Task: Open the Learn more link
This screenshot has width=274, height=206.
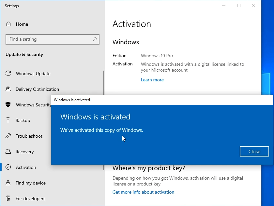Action: click(152, 80)
